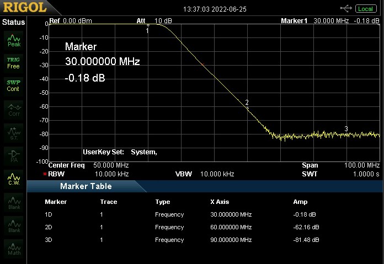The image size is (384, 264).
Task: Toggle the Local mode indicator
Action: tap(365, 9)
